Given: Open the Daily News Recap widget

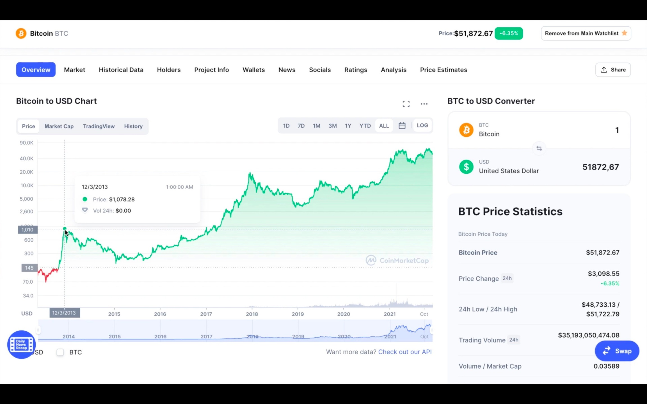Looking at the screenshot, I should 21,344.
